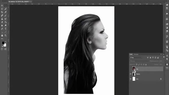This screenshot has height=95, width=169.
Task: Select the Paint Bucket tool
Action: (x=5, y=22)
